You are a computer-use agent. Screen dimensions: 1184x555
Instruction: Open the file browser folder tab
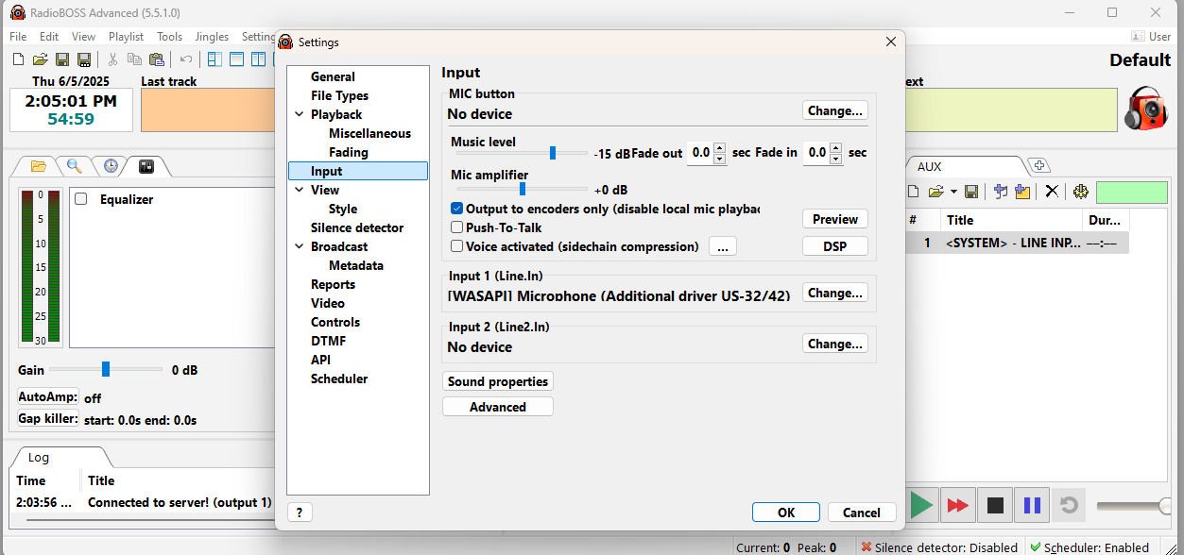tap(39, 166)
